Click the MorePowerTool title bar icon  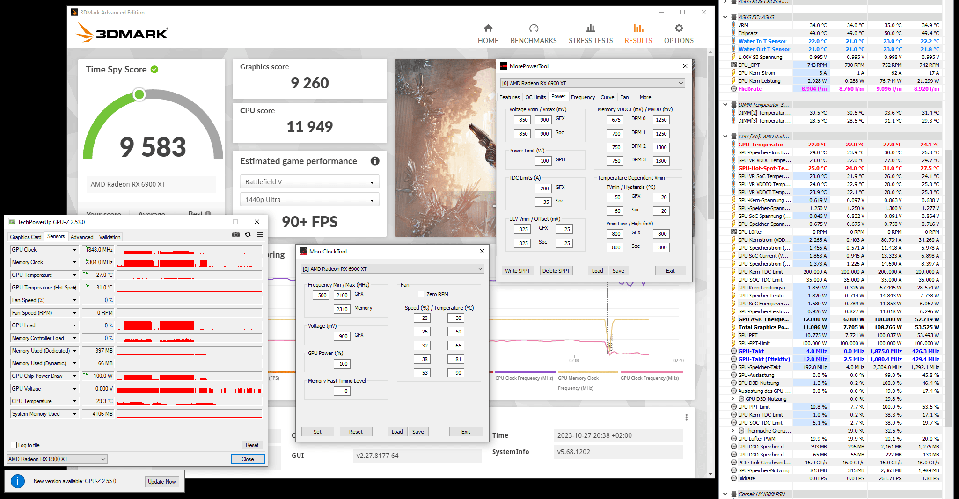coord(504,66)
